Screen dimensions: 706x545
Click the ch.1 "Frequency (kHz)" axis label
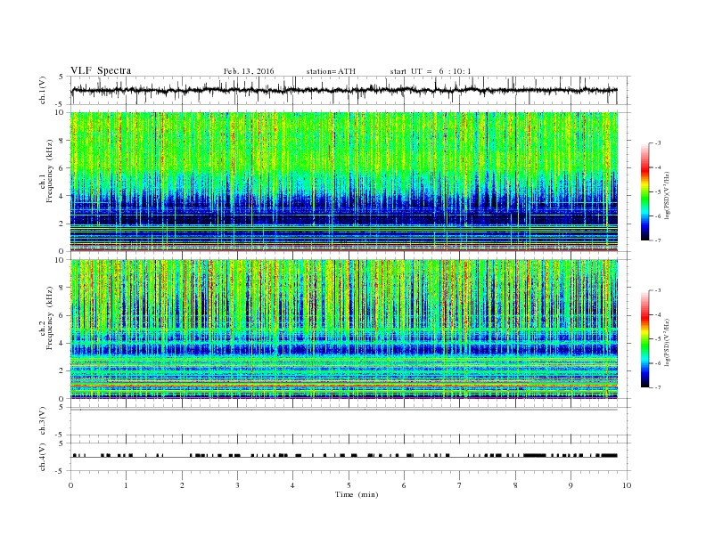click(50, 171)
